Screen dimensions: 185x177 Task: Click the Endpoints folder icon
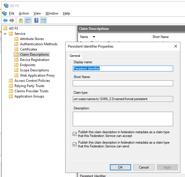tap(16, 65)
